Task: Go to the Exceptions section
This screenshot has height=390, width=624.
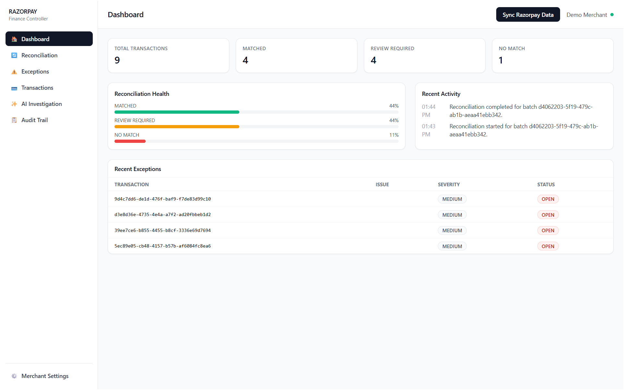Action: [49, 72]
